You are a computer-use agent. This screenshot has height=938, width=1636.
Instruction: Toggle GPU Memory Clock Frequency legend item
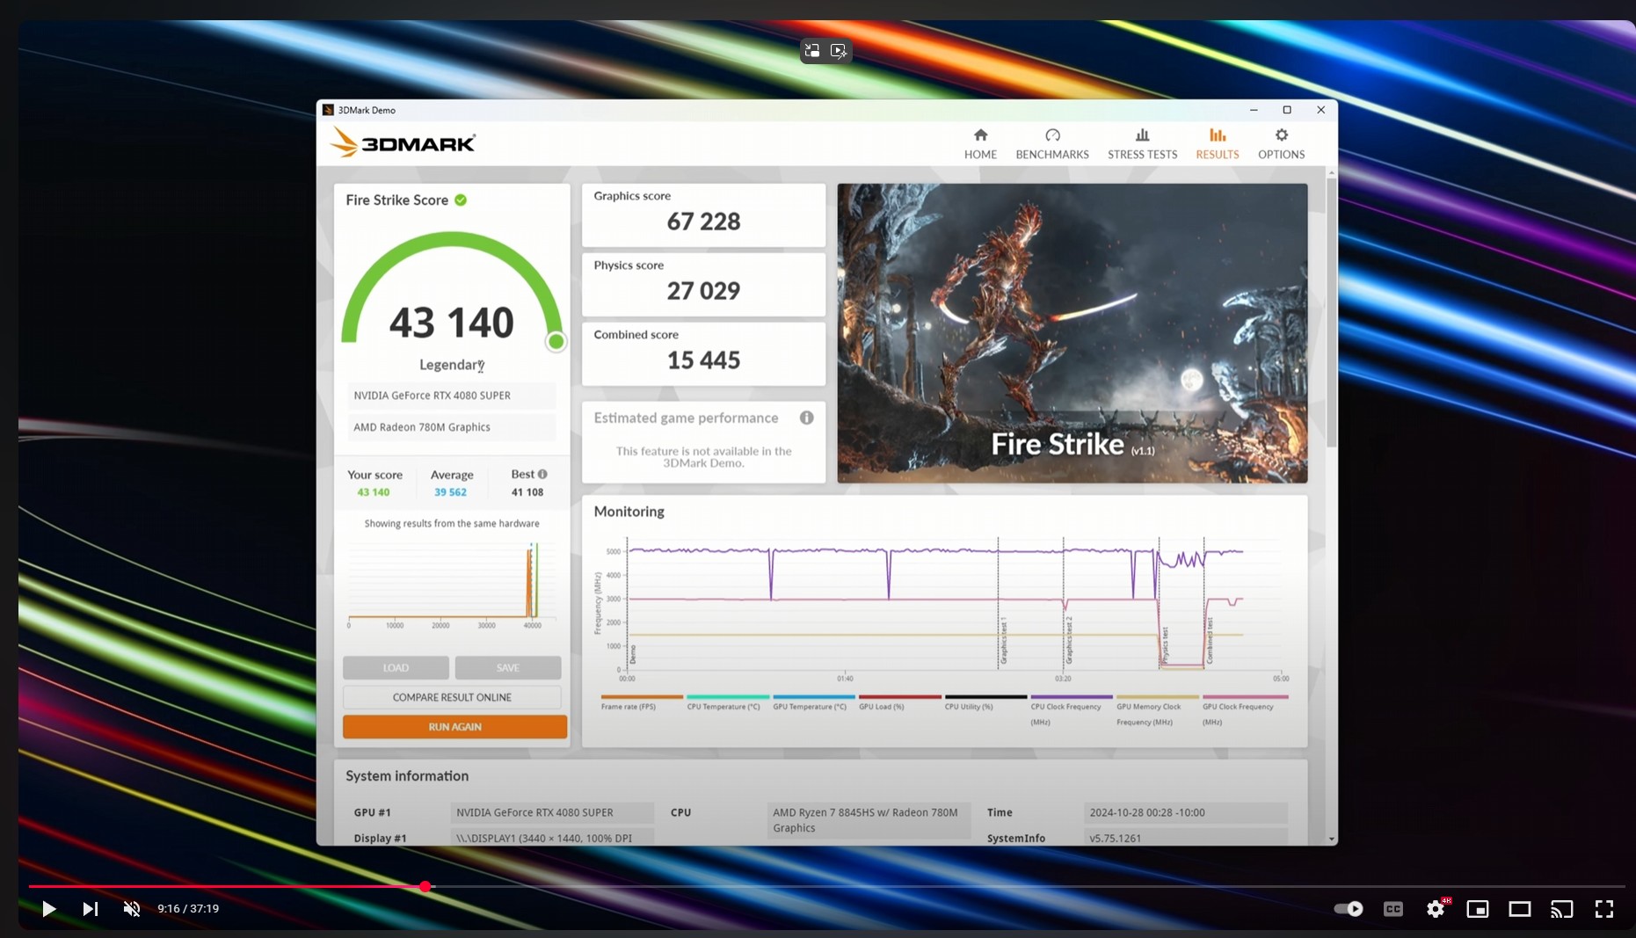1157,710
